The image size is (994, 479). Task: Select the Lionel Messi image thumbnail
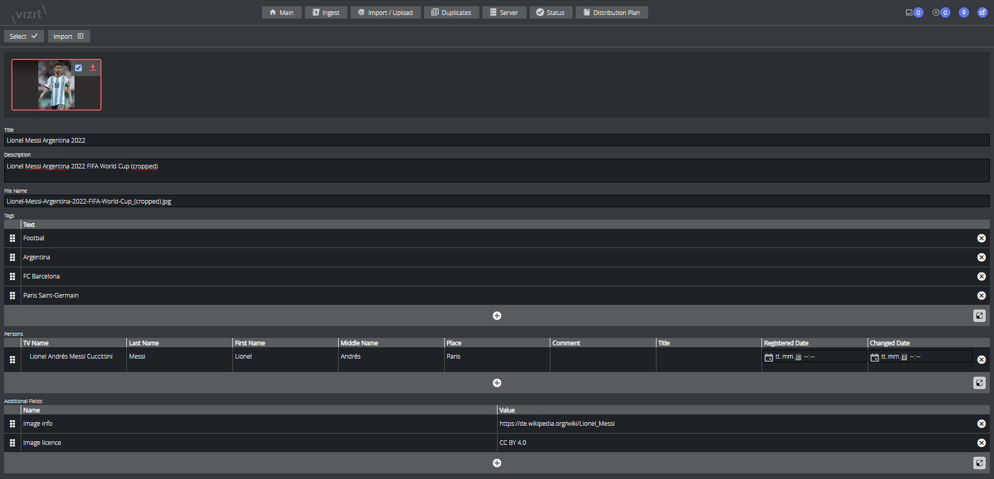(x=56, y=85)
